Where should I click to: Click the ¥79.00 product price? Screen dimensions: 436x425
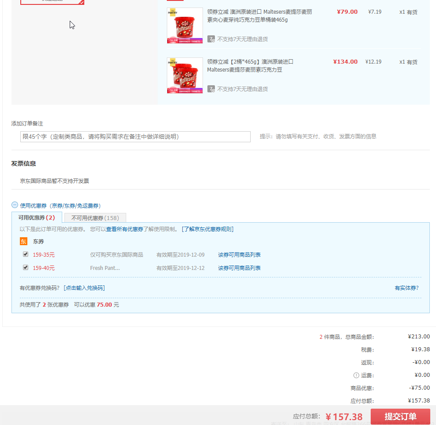click(x=347, y=11)
